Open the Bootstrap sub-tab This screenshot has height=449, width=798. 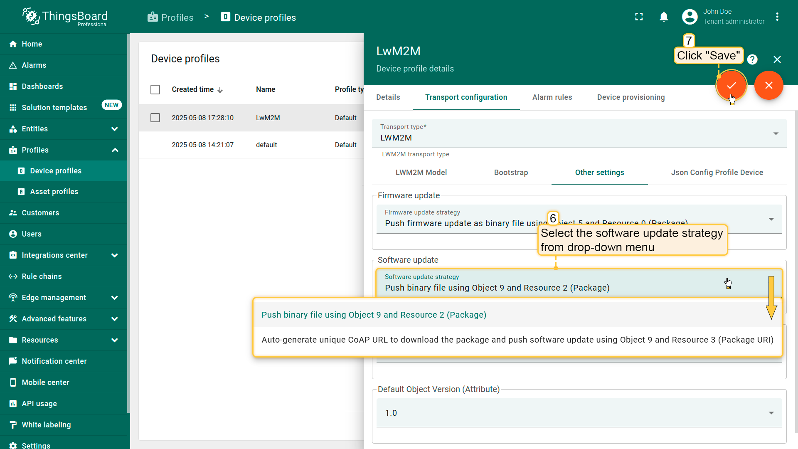pos(511,173)
